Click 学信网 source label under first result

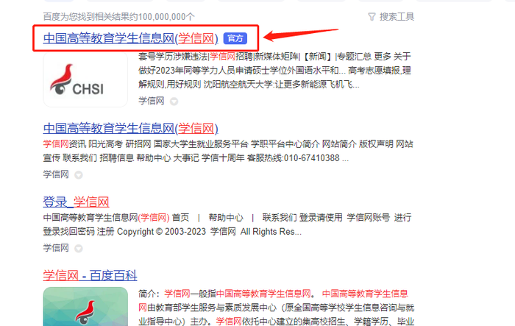pyautogui.click(x=152, y=101)
